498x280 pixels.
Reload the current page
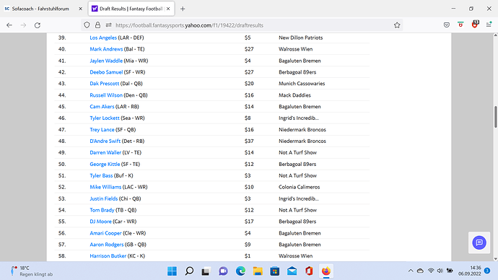click(x=38, y=25)
